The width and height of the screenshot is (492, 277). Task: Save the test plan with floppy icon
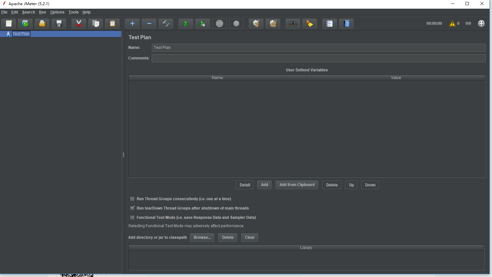(x=59, y=23)
